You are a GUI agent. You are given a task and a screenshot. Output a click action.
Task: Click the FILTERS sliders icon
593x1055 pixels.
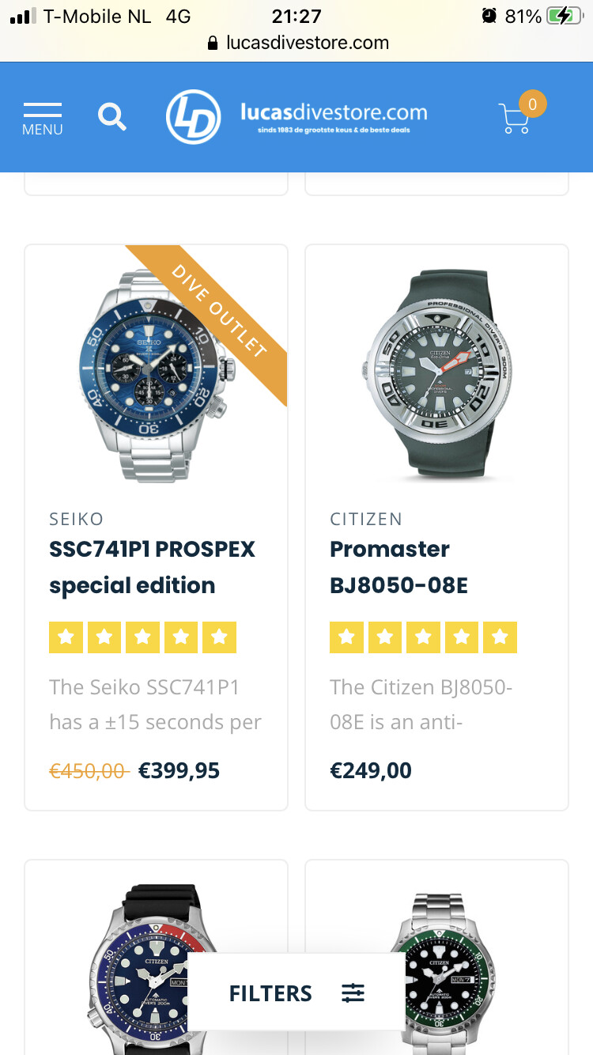click(x=353, y=993)
